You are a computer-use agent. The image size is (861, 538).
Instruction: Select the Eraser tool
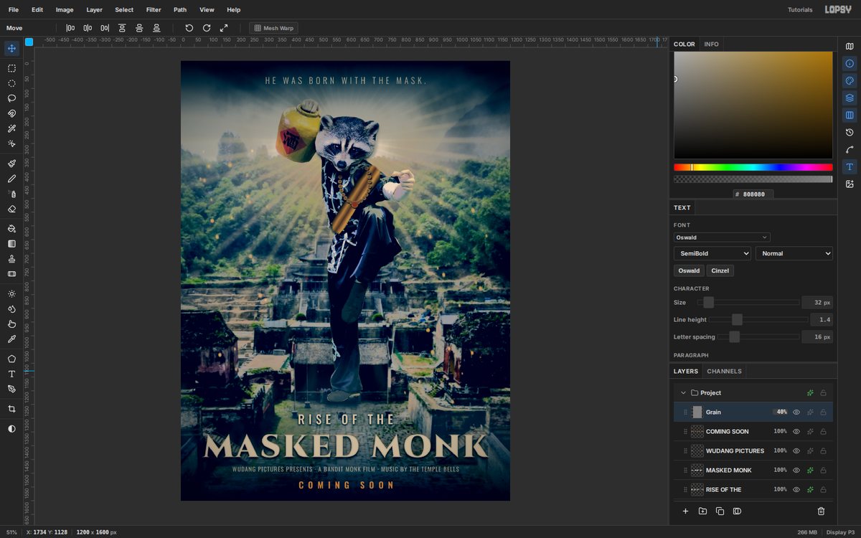[11, 209]
